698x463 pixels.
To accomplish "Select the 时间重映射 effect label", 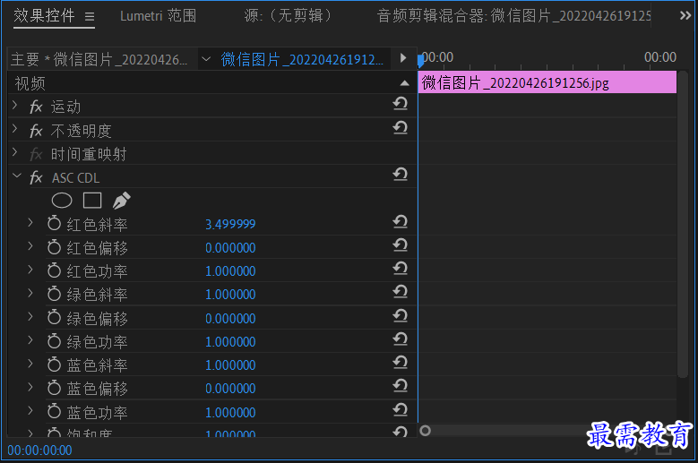I will click(x=89, y=154).
